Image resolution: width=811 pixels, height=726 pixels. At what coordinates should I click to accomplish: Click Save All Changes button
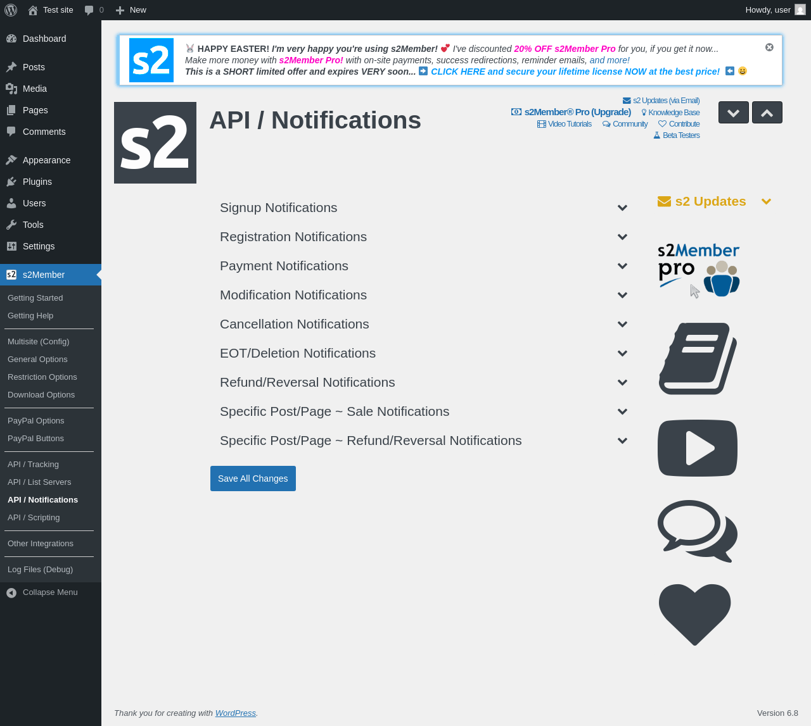click(x=253, y=479)
